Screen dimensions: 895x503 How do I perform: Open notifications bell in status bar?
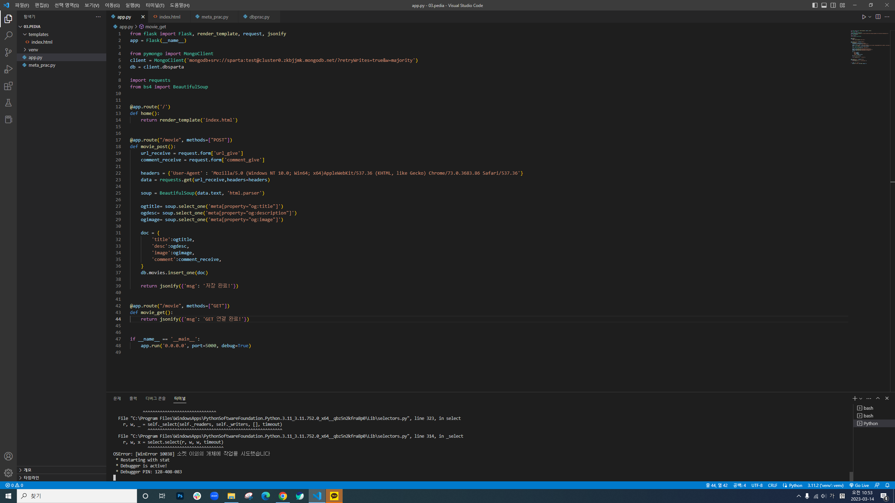(x=887, y=485)
